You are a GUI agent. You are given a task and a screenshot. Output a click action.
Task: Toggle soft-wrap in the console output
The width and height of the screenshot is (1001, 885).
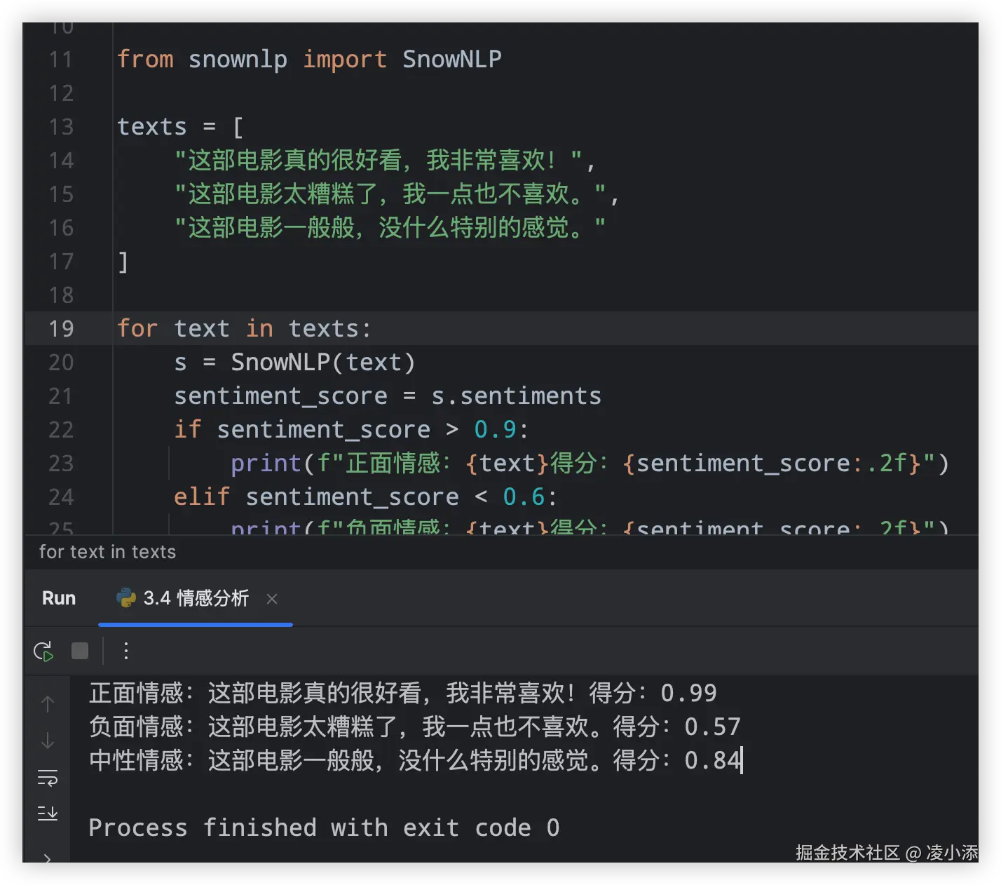click(x=48, y=778)
